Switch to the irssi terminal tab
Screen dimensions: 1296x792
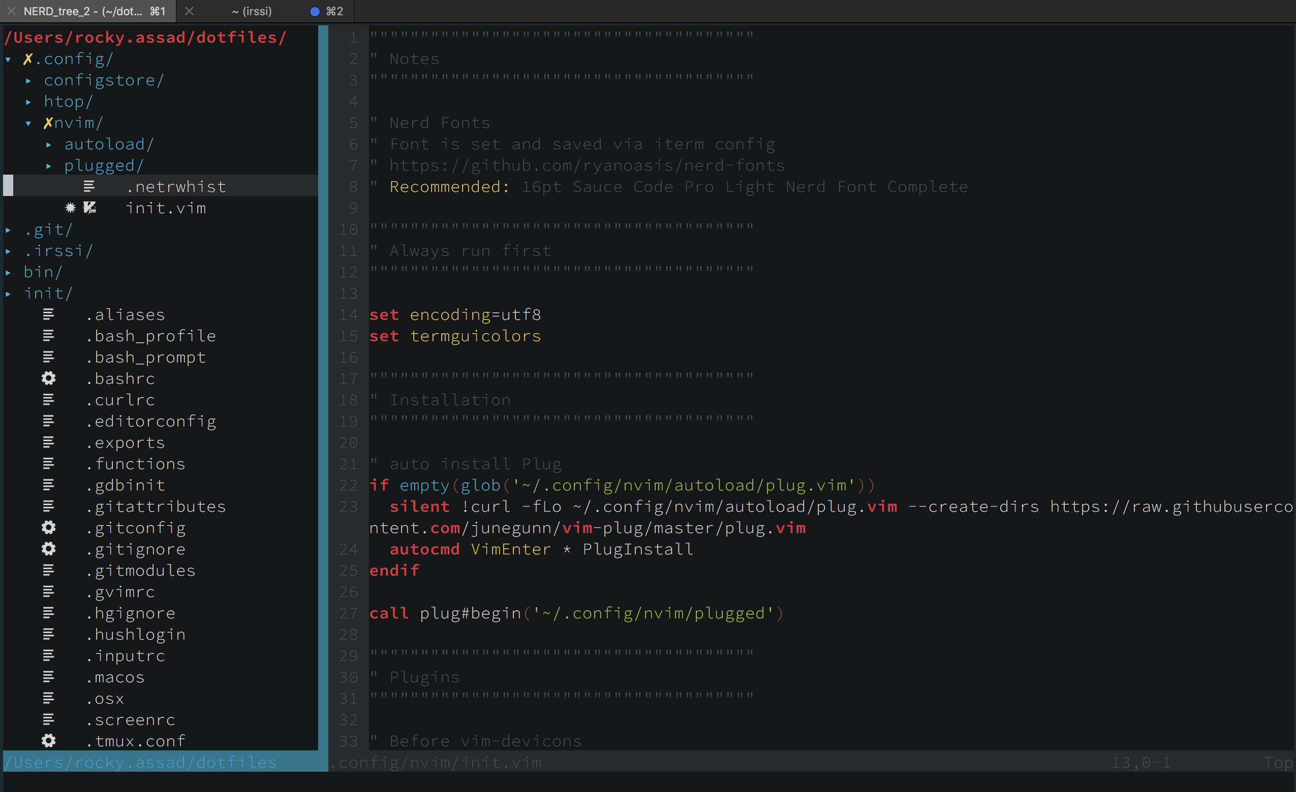tap(252, 11)
